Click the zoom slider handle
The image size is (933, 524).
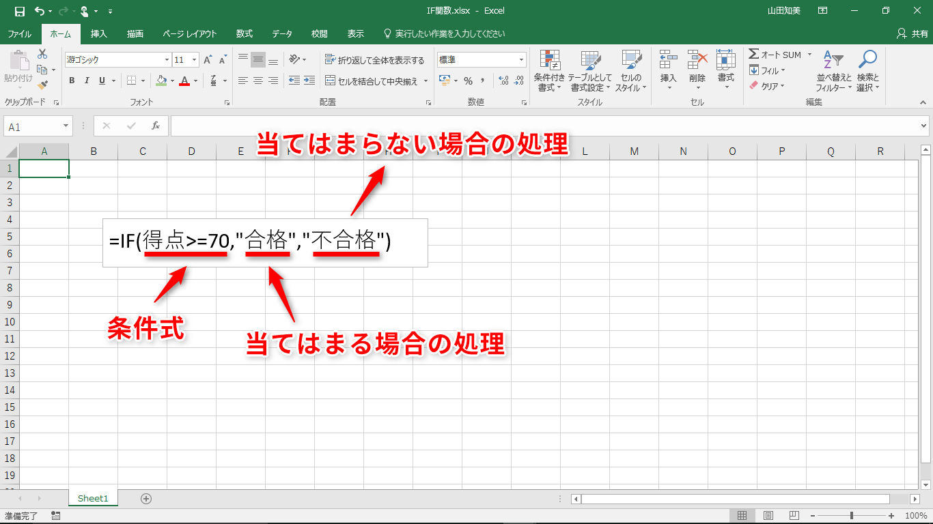pyautogui.click(x=851, y=516)
